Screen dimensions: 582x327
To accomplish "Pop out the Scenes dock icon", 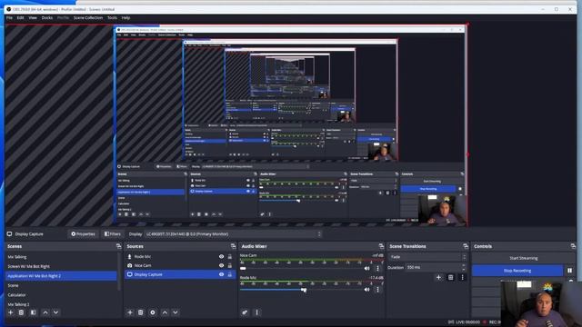I will tap(118, 246).
